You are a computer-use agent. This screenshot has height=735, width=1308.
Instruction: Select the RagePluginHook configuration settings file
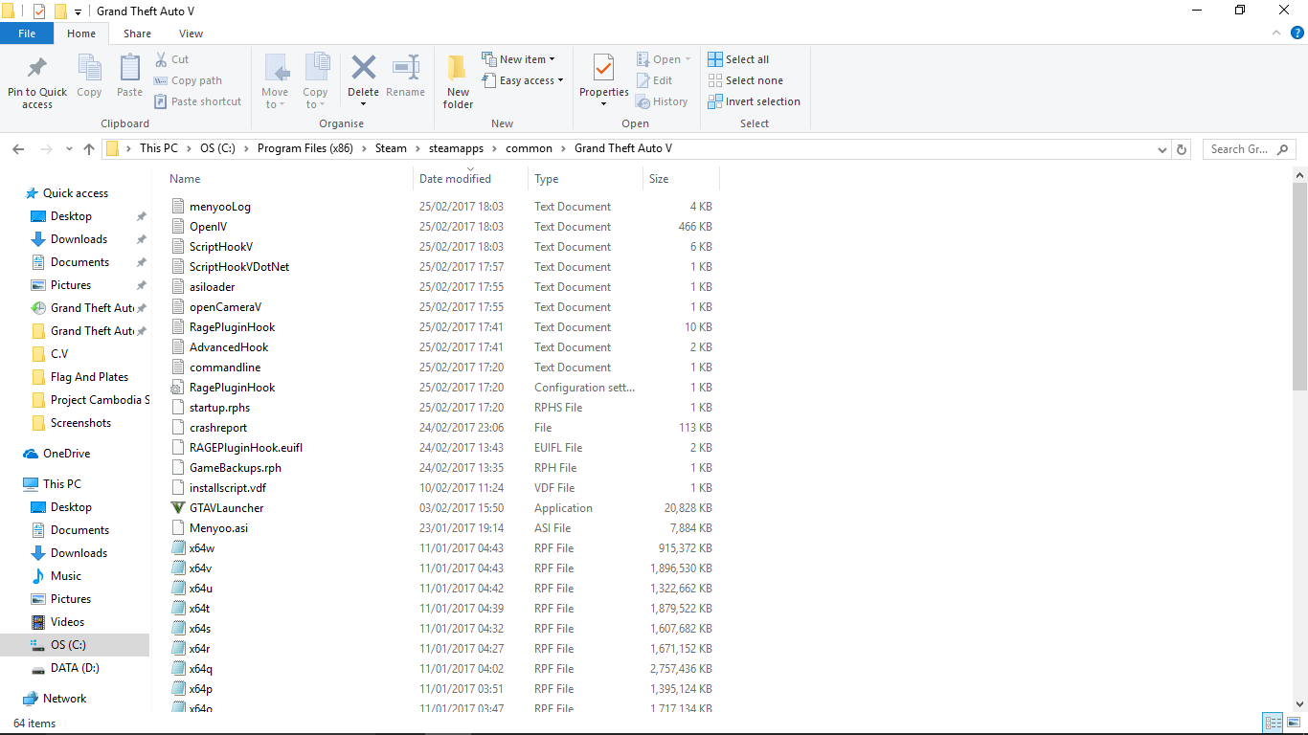tap(232, 388)
